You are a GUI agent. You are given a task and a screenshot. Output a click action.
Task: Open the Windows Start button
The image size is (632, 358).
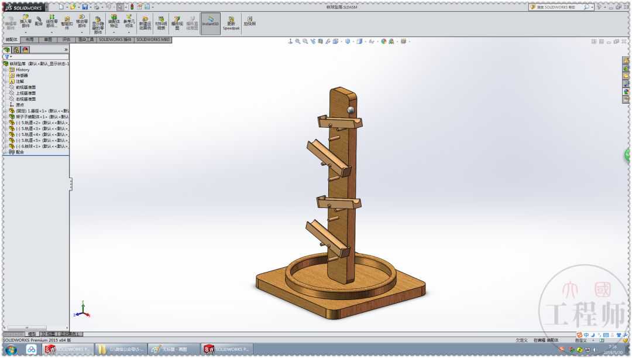tap(11, 349)
